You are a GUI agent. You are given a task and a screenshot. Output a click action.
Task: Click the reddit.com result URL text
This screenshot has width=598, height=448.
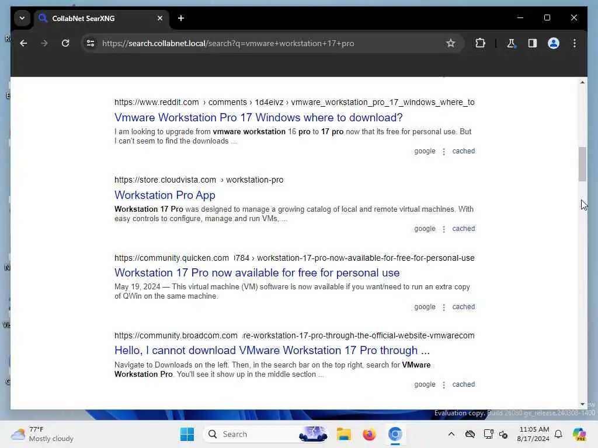[294, 102]
